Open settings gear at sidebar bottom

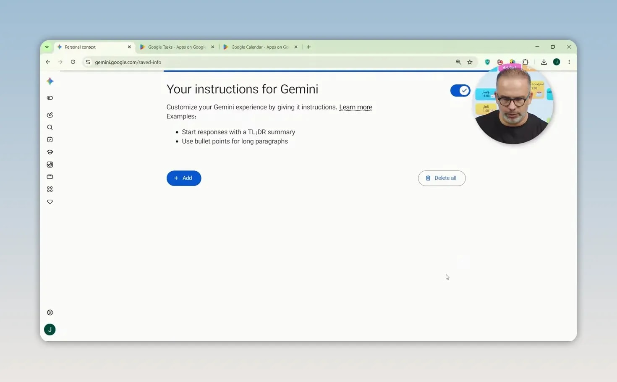(50, 312)
